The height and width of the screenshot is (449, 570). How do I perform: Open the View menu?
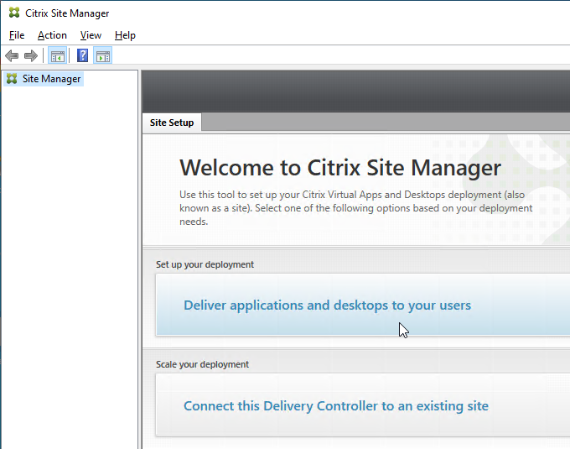click(x=91, y=35)
